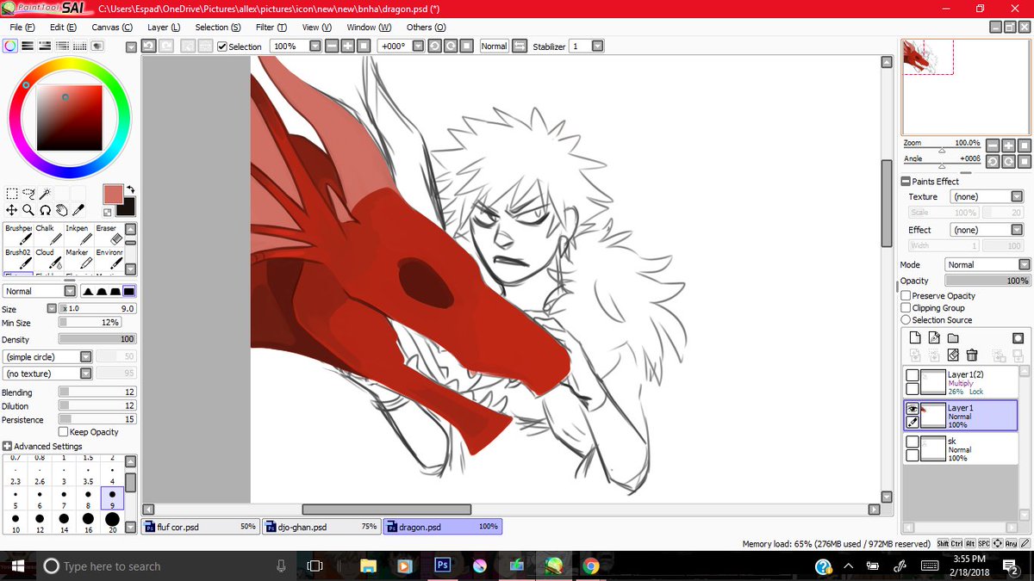Enable Clipping Group

[906, 308]
